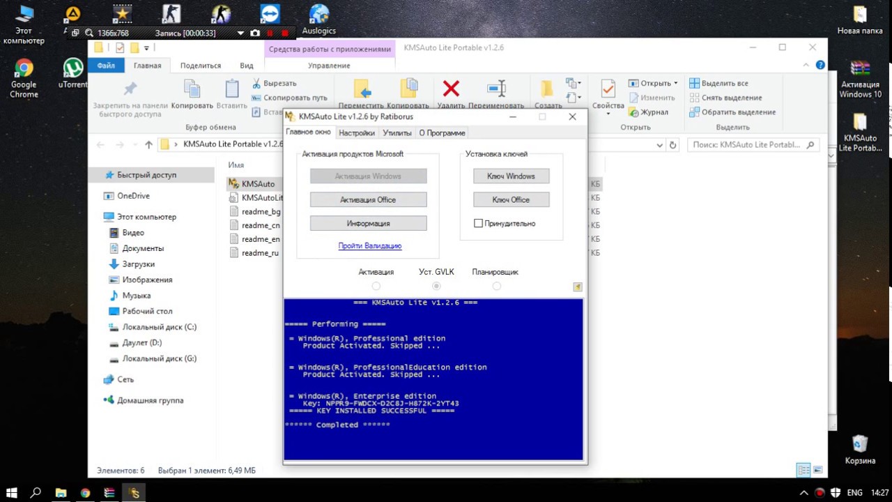Select the Активация radio button
This screenshot has width=892, height=502.
[376, 286]
